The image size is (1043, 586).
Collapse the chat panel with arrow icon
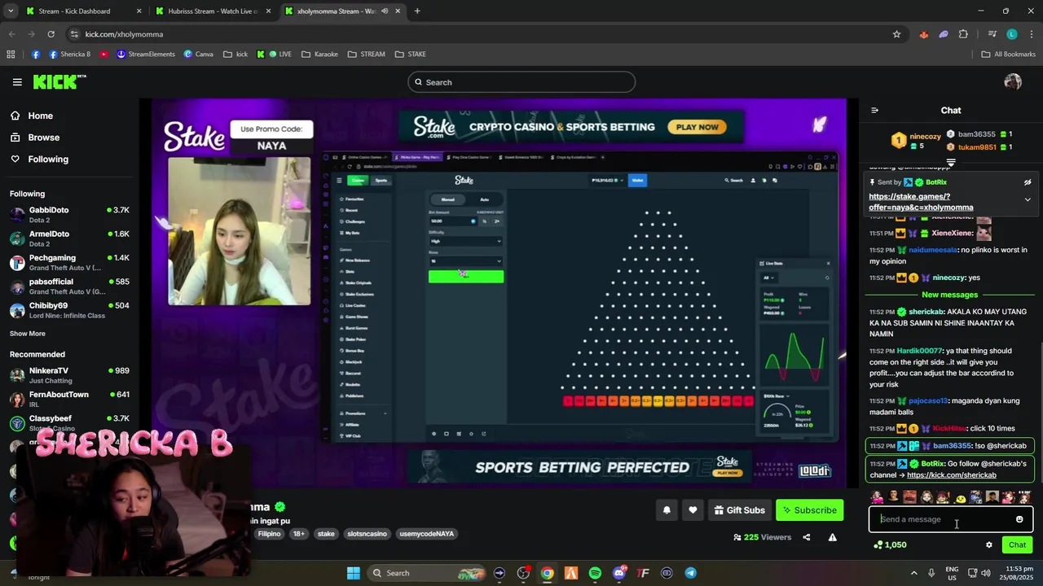pyautogui.click(x=874, y=111)
